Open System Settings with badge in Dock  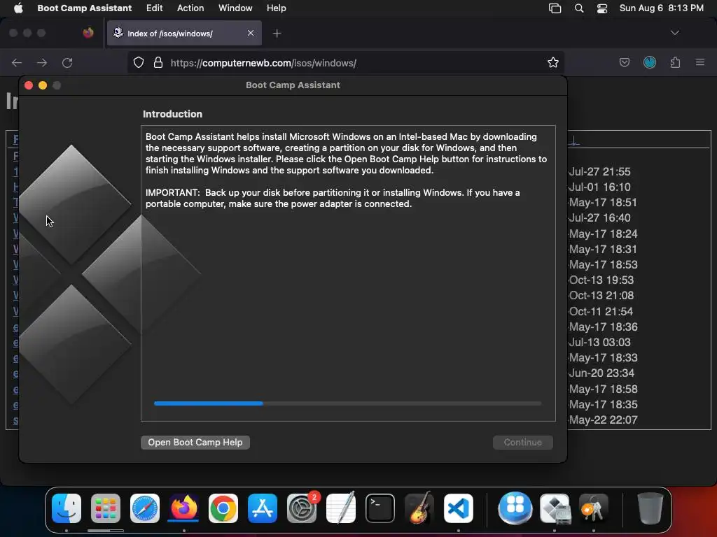(x=302, y=508)
